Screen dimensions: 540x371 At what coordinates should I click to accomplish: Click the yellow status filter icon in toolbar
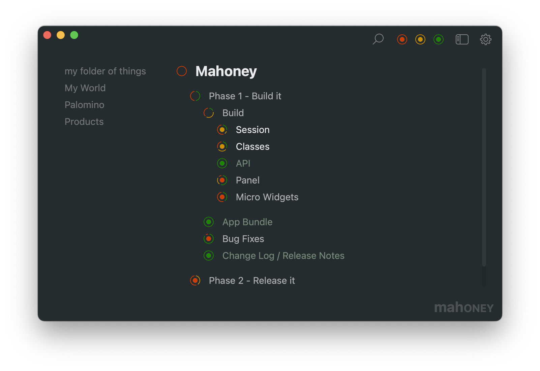click(420, 39)
